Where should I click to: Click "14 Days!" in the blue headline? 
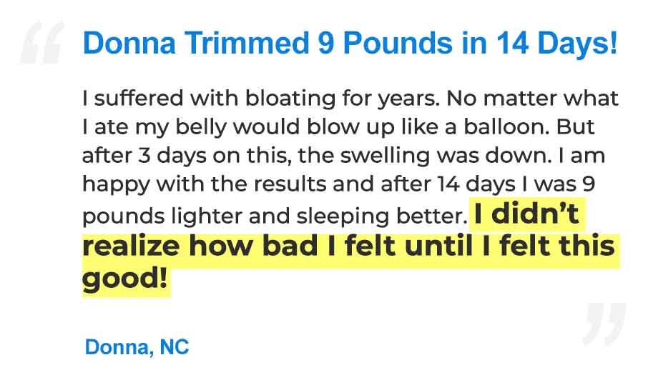click(557, 43)
